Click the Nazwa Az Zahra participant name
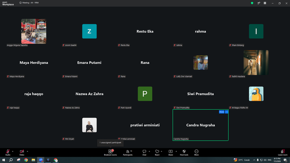Image resolution: width=290 pixels, height=163 pixels. click(x=89, y=94)
